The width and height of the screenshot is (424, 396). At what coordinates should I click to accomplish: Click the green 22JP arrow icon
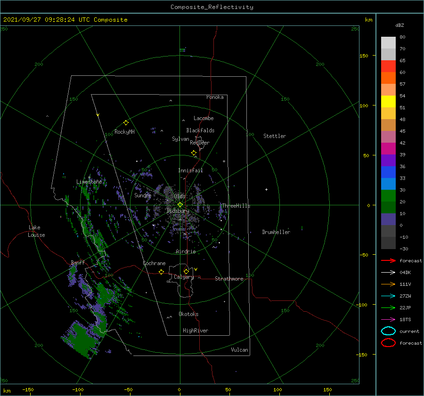pyautogui.click(x=388, y=307)
